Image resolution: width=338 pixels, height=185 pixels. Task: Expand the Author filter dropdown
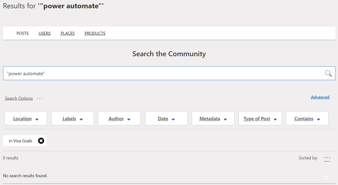click(x=119, y=118)
